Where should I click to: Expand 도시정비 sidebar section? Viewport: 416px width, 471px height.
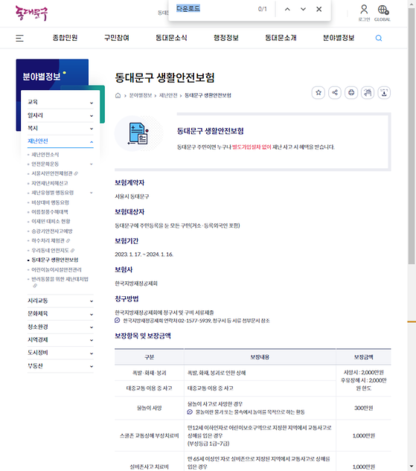(60, 353)
